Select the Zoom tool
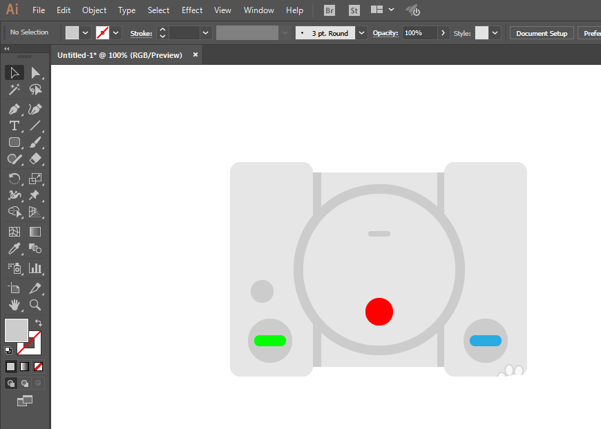The image size is (601, 429). [35, 305]
